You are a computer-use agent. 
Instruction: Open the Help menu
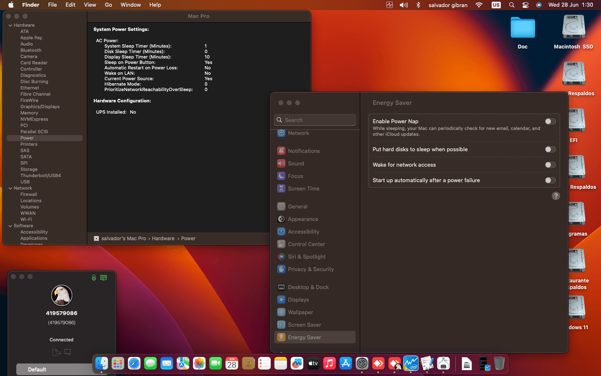[x=155, y=5]
